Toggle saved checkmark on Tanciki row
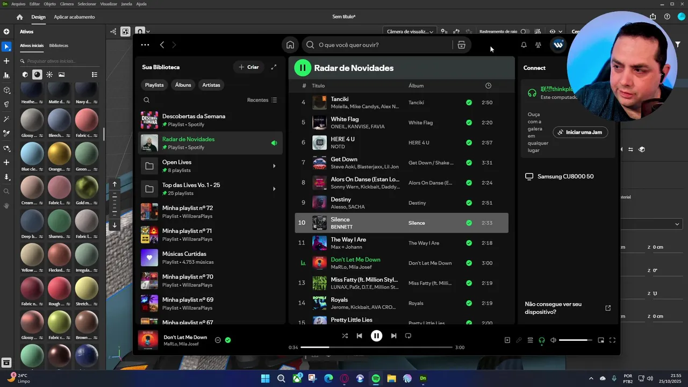Image resolution: width=688 pixels, height=387 pixels. click(469, 102)
